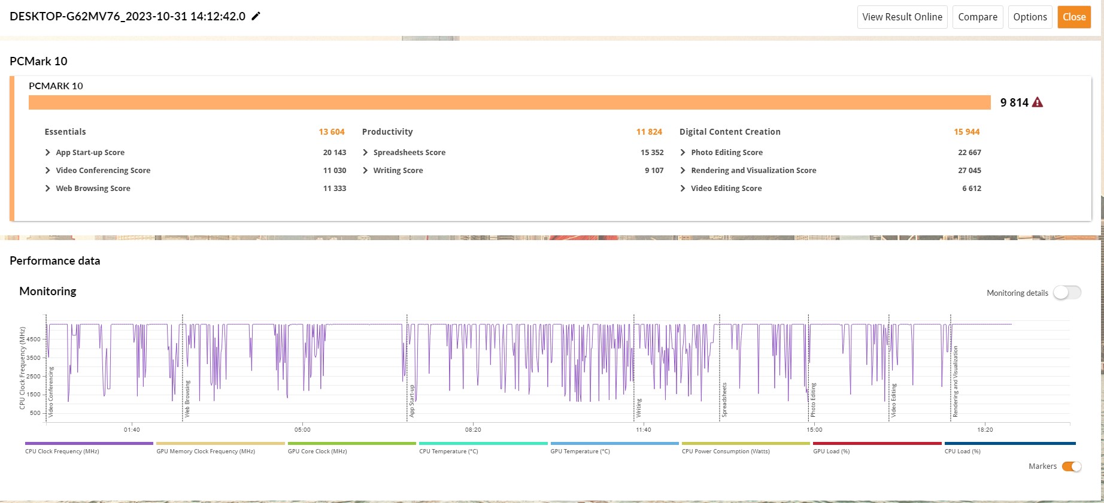The image size is (1104, 503).
Task: Click overall score 9 814
Action: [1014, 102]
